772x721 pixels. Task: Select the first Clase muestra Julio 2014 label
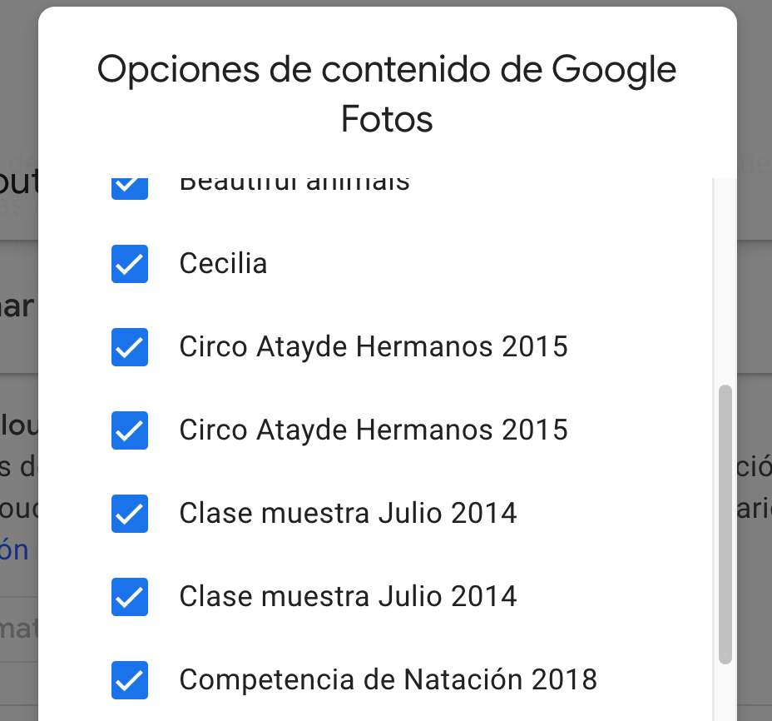click(x=348, y=513)
